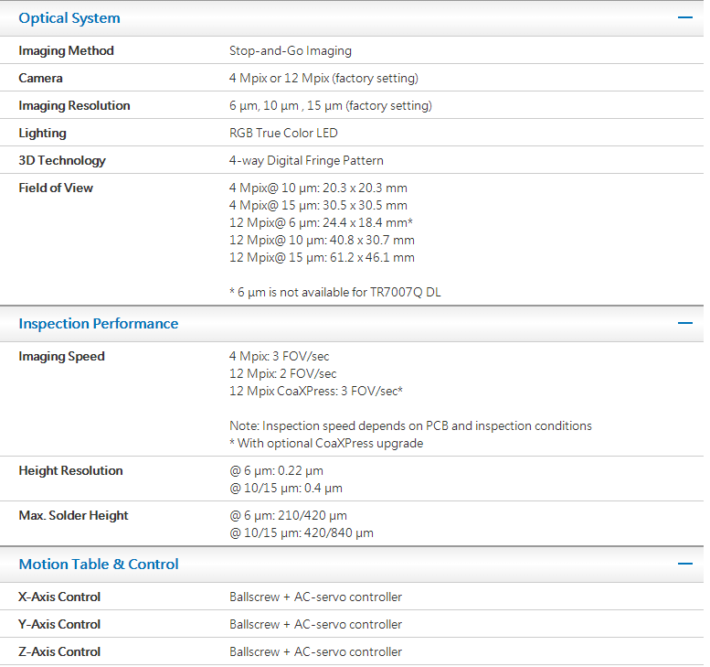Select the Imaging Method row label
The image size is (710, 667).
[x=66, y=51]
